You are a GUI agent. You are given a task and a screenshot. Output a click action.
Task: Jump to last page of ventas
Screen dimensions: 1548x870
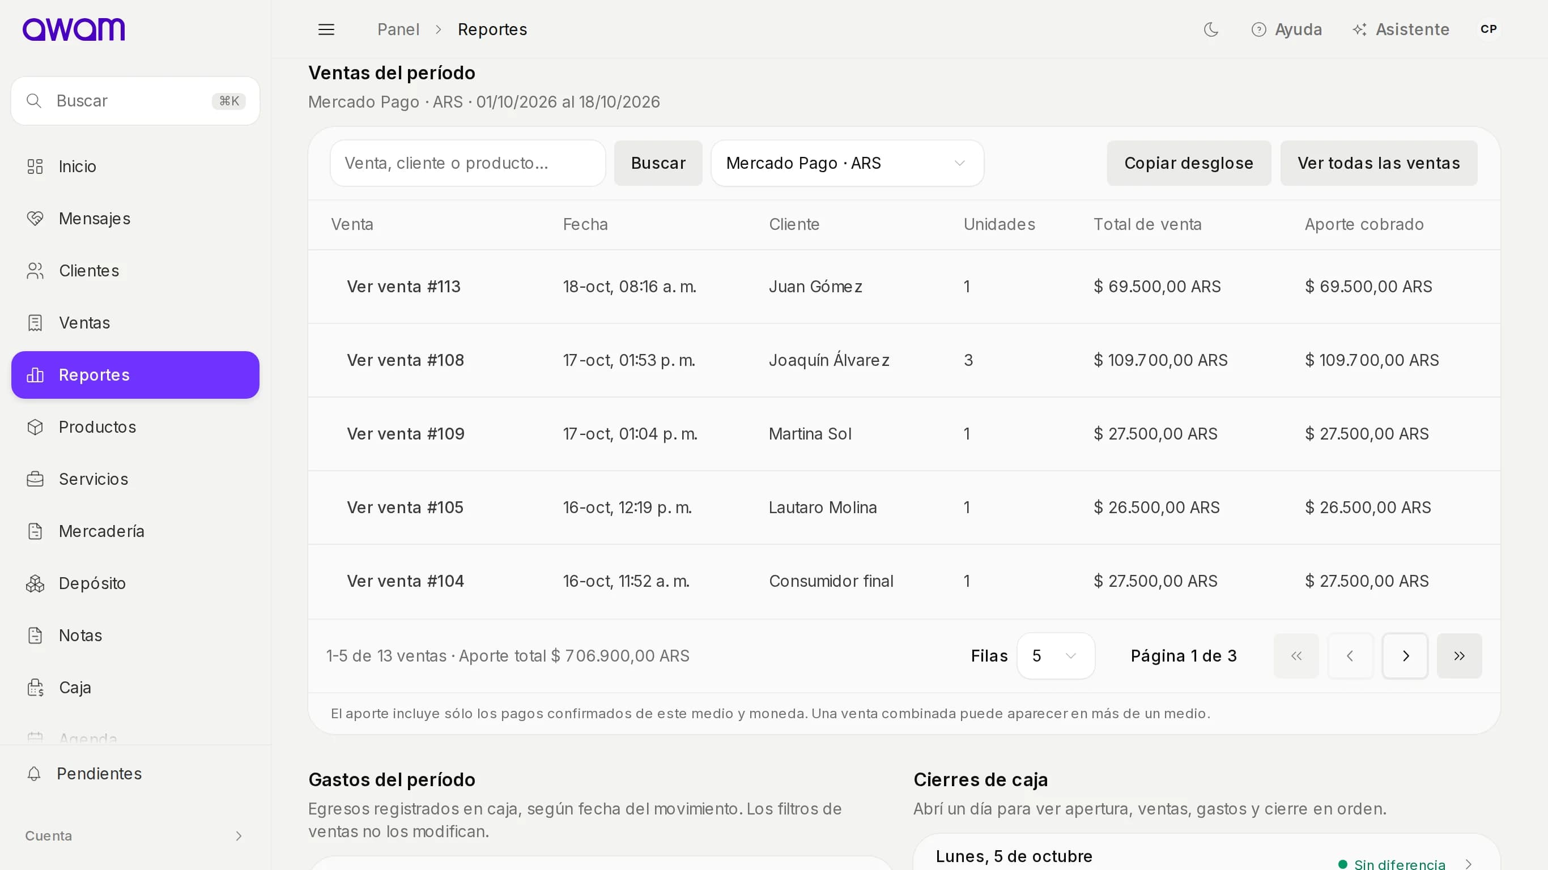(1459, 656)
